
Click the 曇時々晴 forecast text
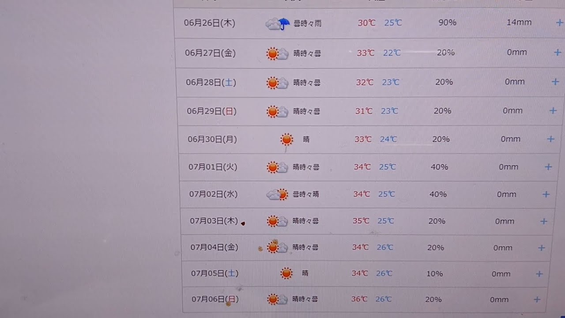point(306,194)
